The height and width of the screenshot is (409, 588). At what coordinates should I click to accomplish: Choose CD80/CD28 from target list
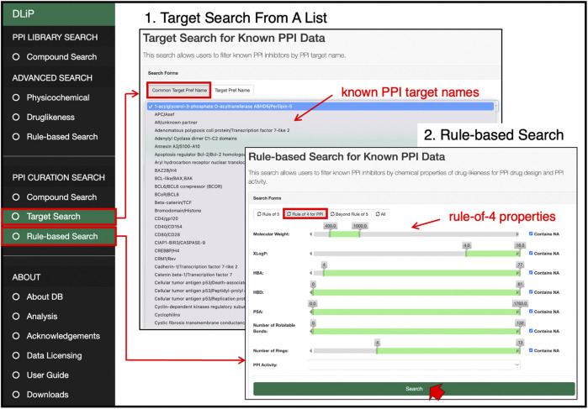tap(167, 235)
